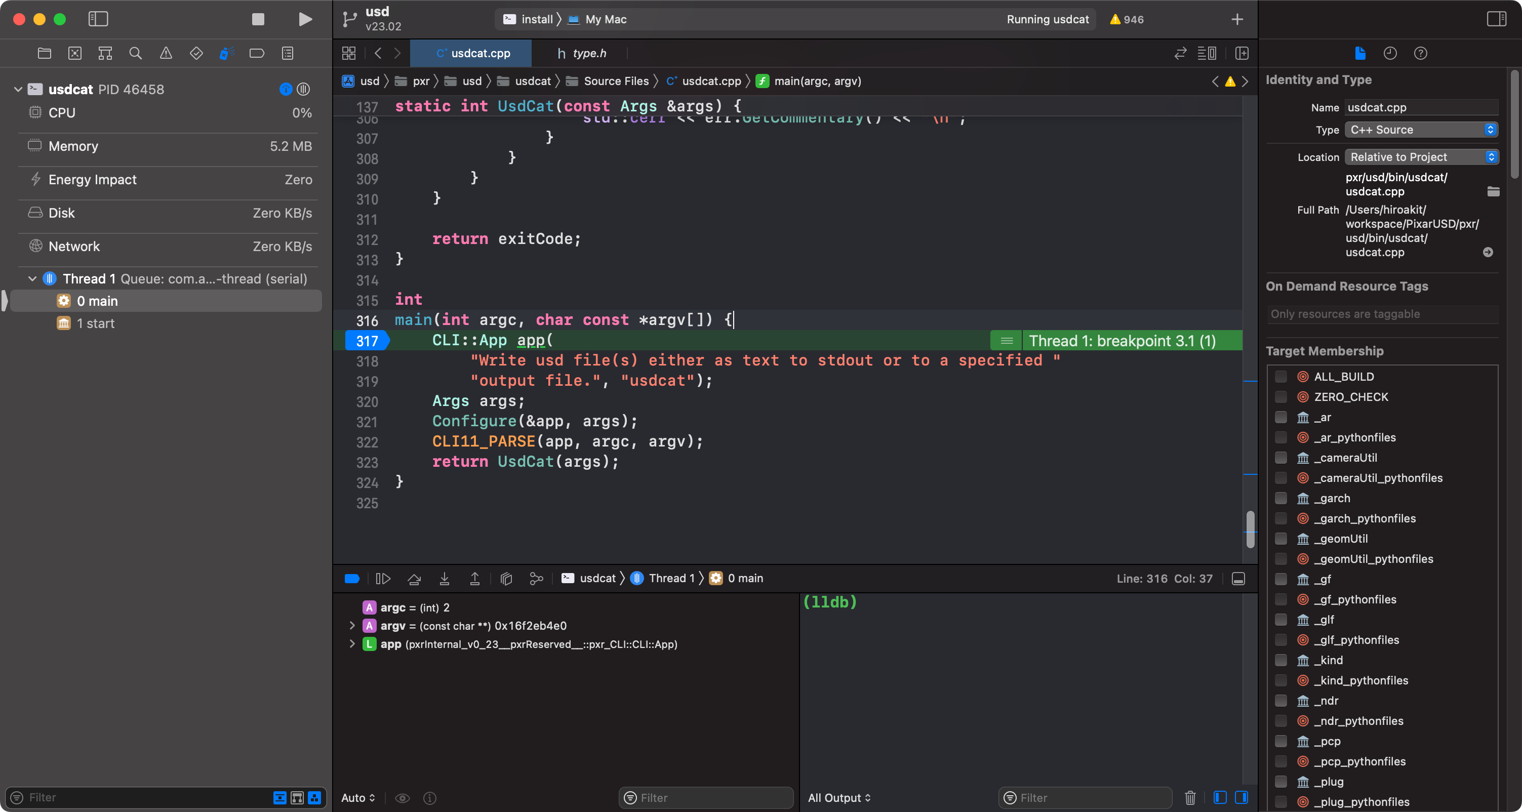Show the File inspector
The width and height of the screenshot is (1522, 812).
(1360, 53)
